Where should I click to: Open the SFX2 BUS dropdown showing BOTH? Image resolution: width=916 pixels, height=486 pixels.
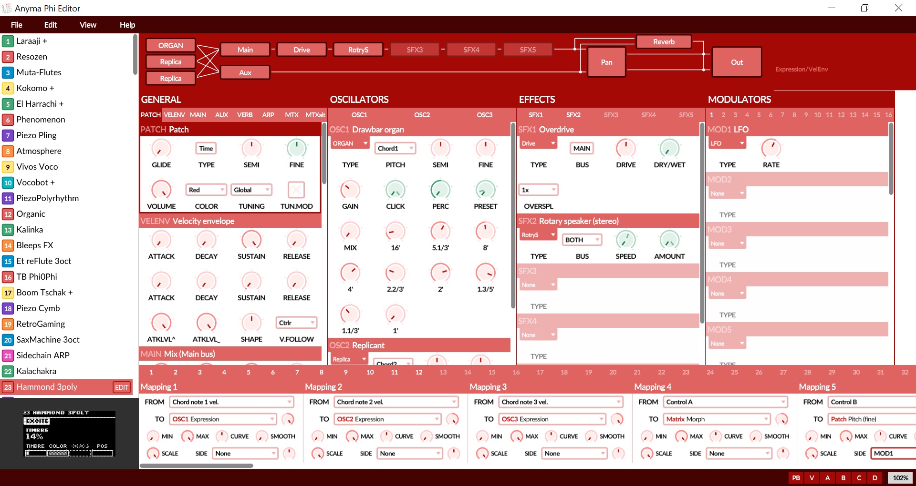point(582,240)
